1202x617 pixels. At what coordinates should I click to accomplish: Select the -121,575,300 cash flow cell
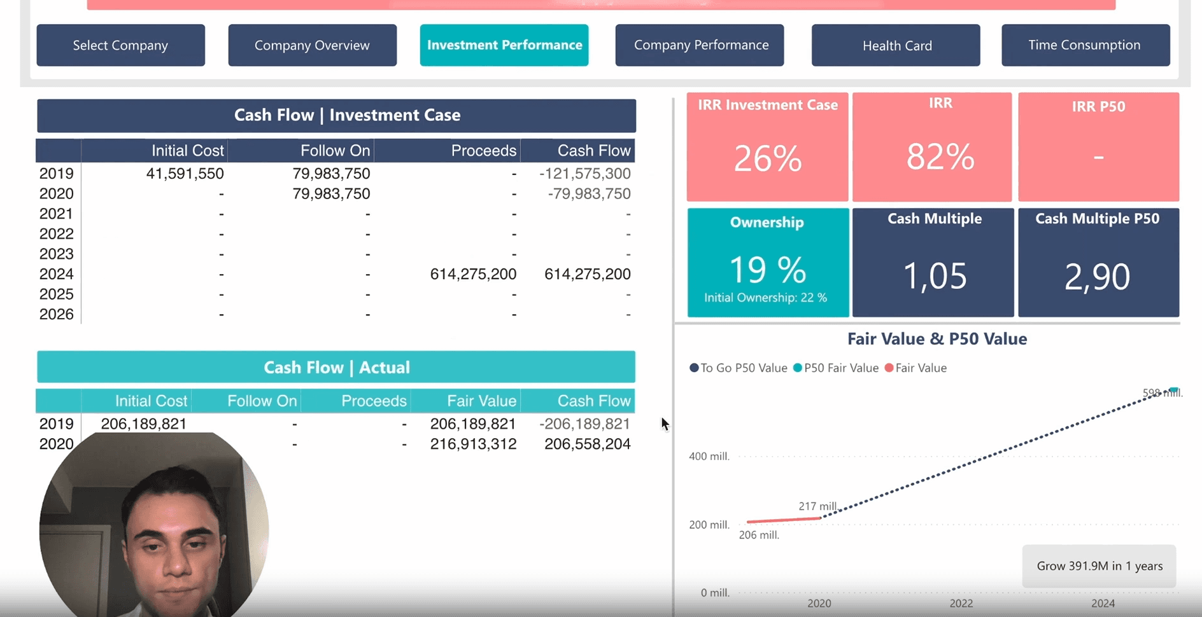click(x=584, y=174)
